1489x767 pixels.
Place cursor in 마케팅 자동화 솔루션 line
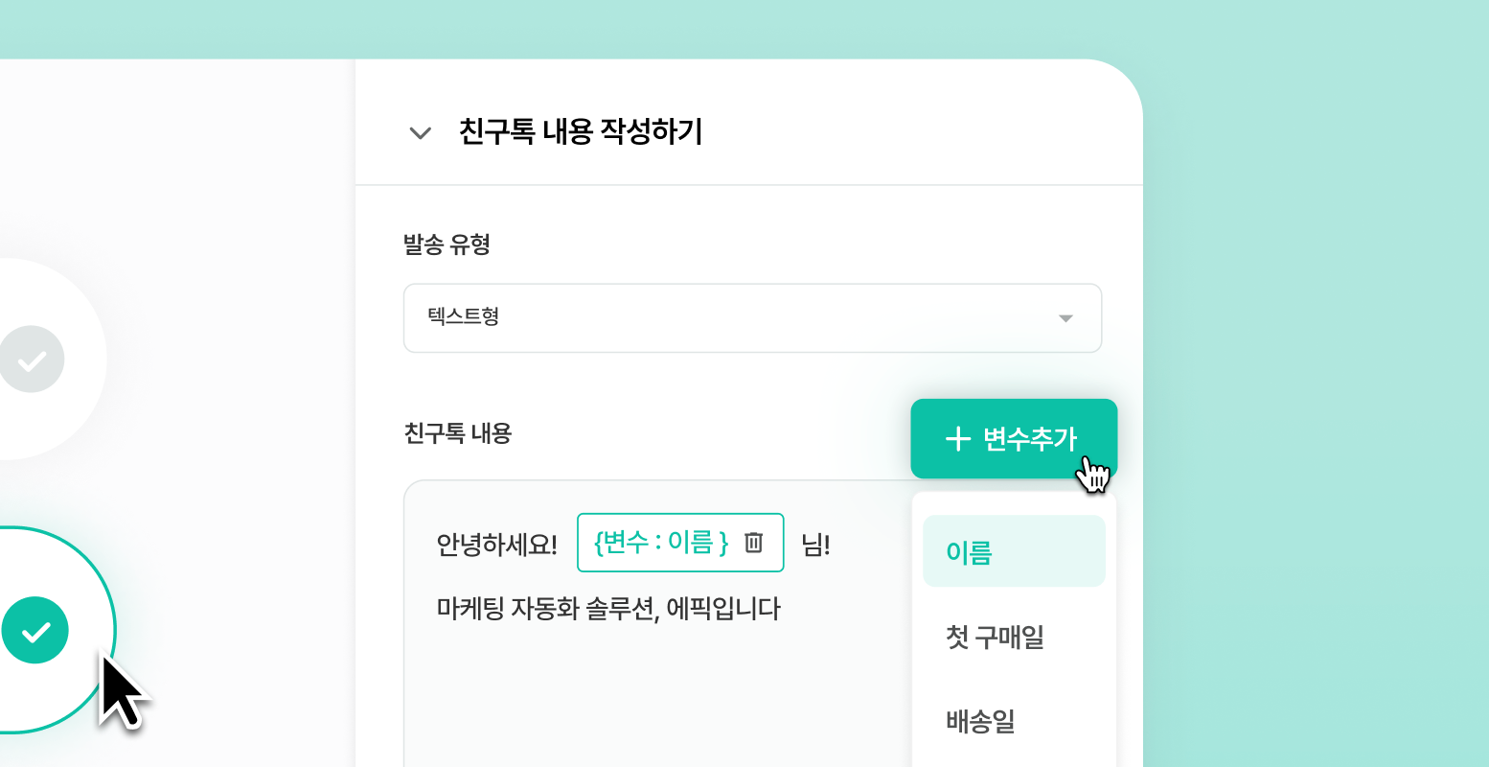pos(608,609)
